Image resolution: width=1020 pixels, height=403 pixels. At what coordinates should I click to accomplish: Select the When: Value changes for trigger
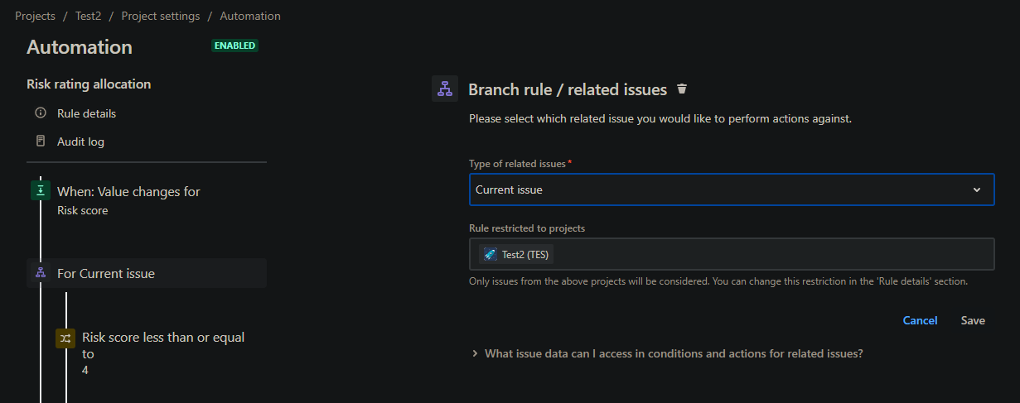[x=147, y=199]
